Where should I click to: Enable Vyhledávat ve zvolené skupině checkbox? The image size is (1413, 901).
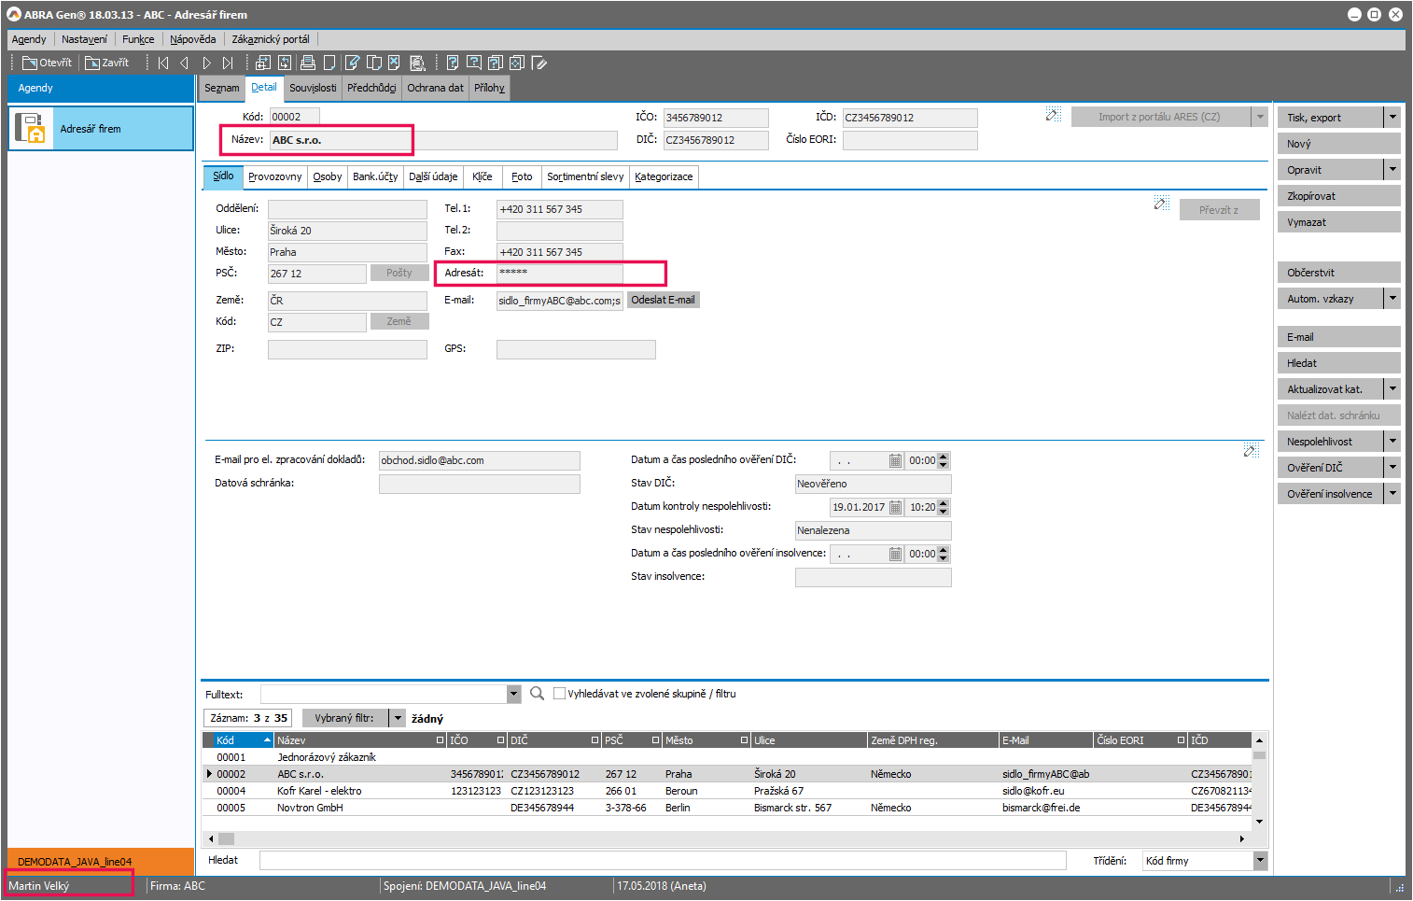coord(559,694)
